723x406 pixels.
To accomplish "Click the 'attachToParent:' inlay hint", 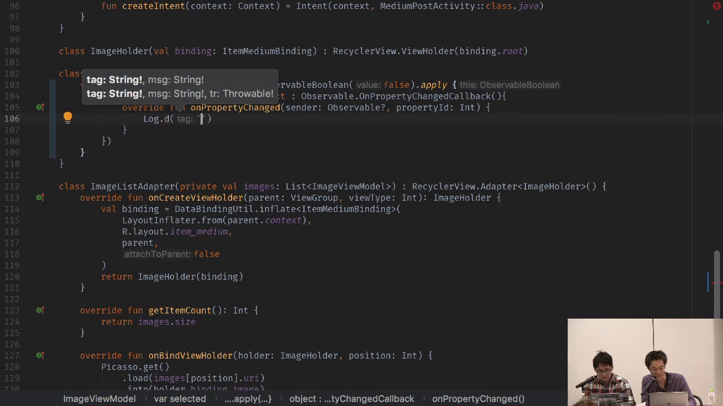I will click(x=158, y=254).
